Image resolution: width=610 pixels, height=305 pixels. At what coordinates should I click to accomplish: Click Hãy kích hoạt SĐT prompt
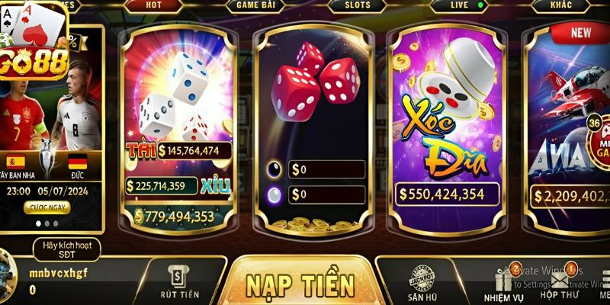(x=67, y=249)
